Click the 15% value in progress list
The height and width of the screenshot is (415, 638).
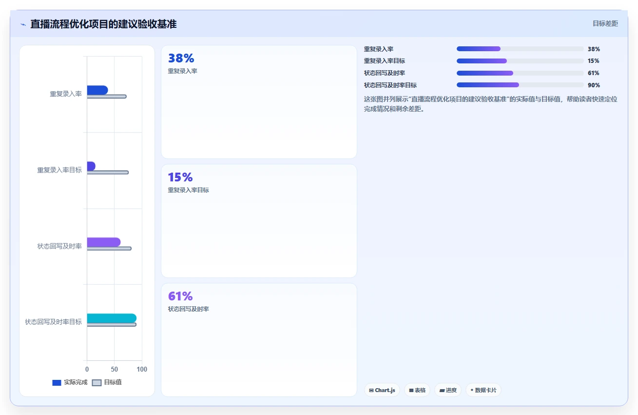pyautogui.click(x=594, y=61)
